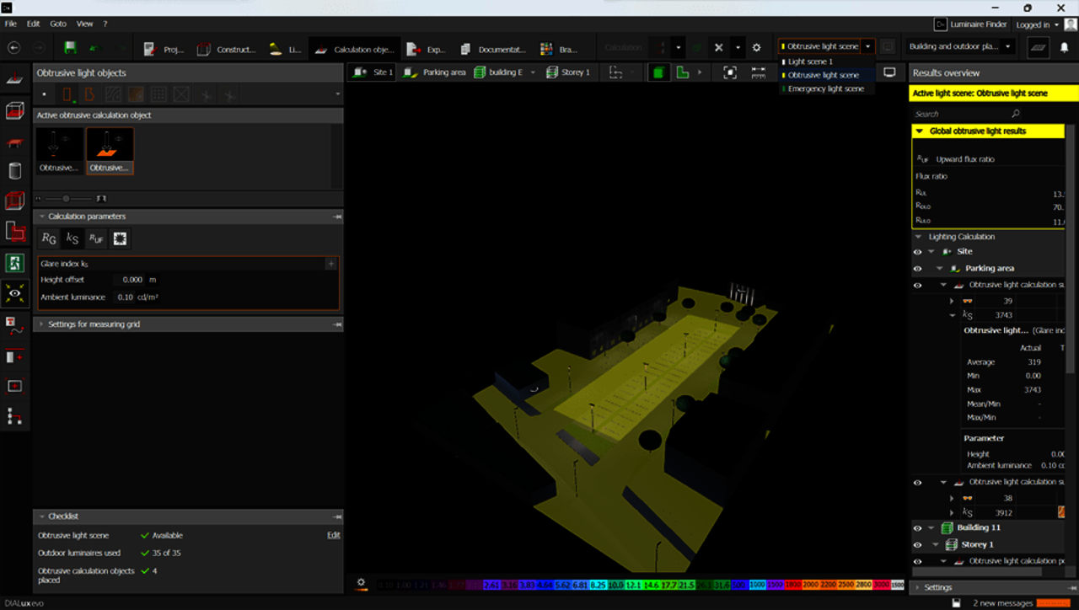Select the cylinder object tool in sidebar
This screenshot has width=1079, height=610.
14,171
